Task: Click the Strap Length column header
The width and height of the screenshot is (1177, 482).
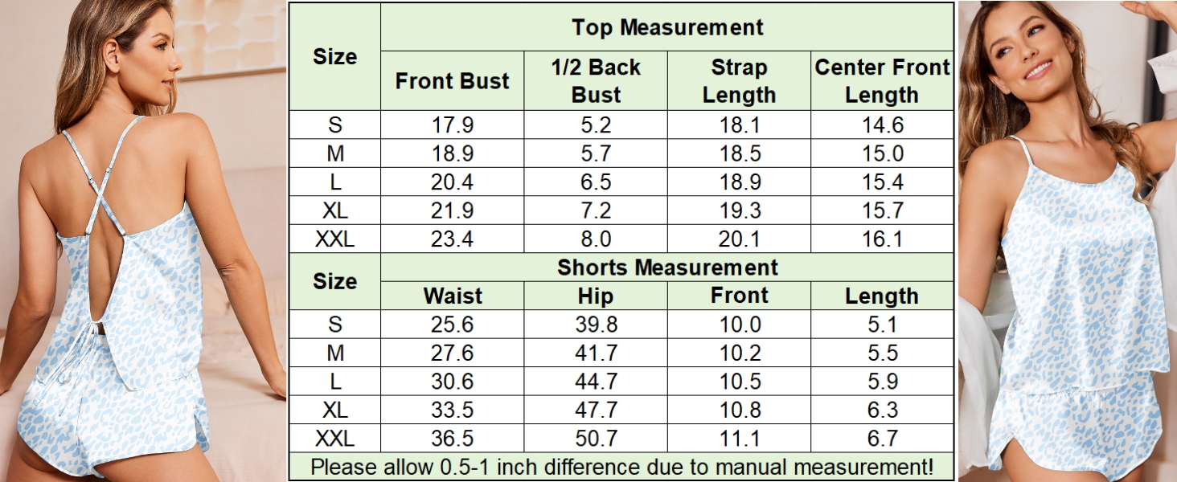Action: 739,81
